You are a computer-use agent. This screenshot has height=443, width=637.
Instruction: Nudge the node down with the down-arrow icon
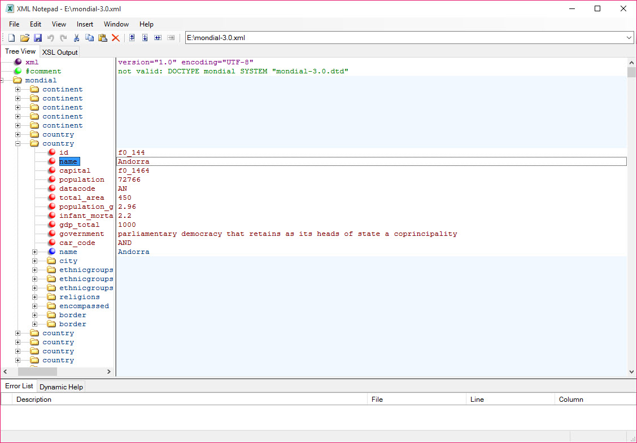click(x=145, y=38)
